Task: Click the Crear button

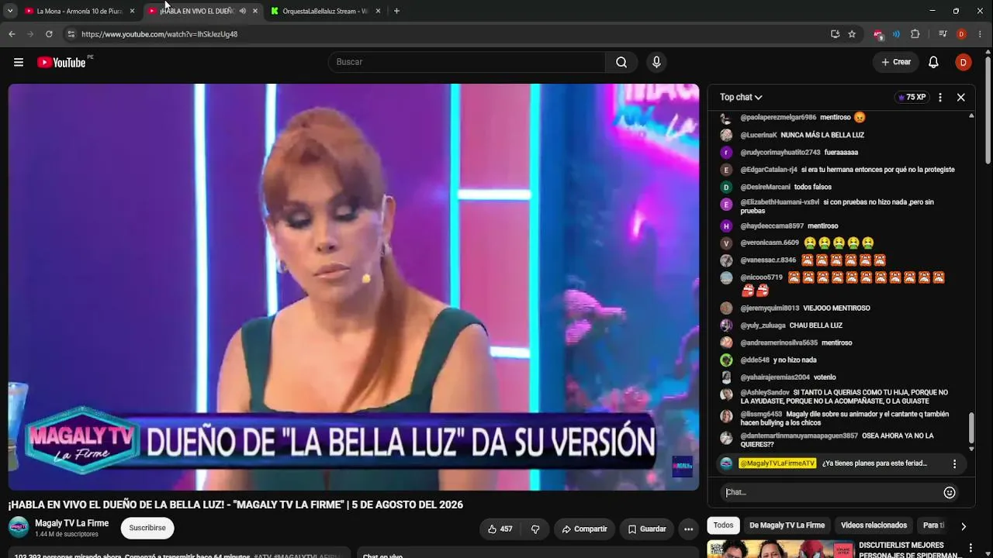Action: pyautogui.click(x=896, y=62)
